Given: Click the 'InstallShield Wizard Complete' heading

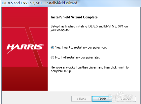Looking at the screenshot, I should [74, 17].
